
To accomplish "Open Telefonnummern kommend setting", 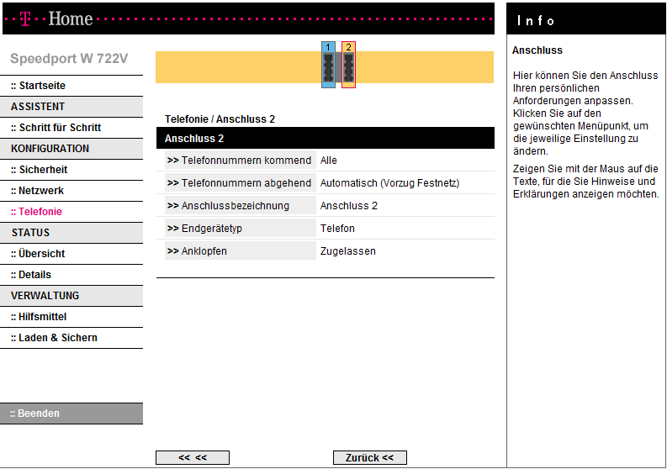I will [x=240, y=161].
